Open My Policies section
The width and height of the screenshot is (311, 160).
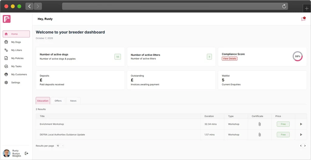(x=16, y=58)
